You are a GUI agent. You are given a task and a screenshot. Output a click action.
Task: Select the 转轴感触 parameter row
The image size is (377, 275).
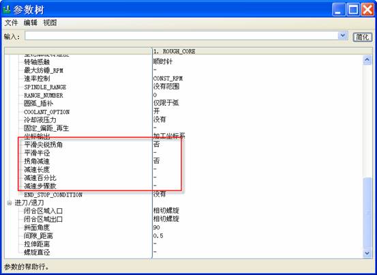(x=37, y=62)
